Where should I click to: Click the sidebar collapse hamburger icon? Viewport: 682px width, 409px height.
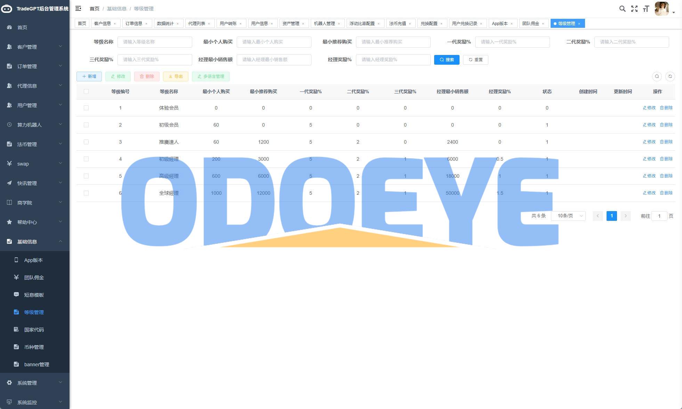tap(78, 8)
